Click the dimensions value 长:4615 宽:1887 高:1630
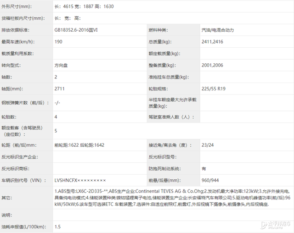The image size is (294, 233). [x=84, y=6]
